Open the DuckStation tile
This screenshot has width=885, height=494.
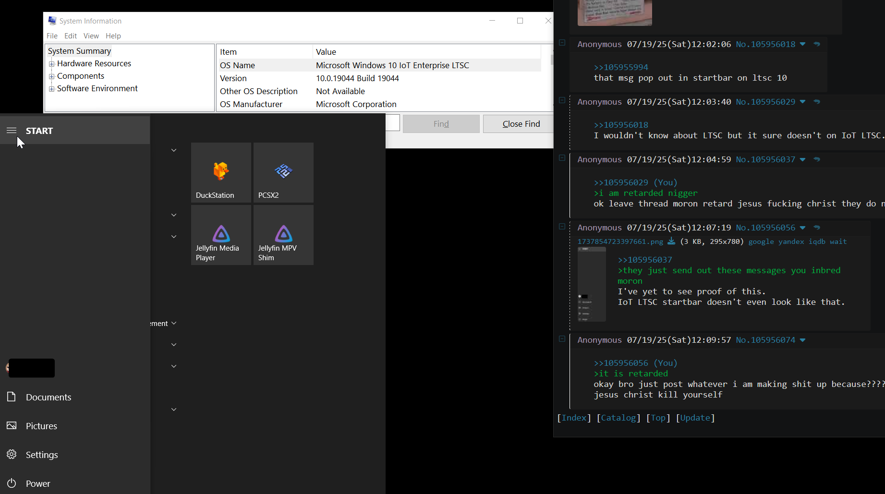point(221,172)
